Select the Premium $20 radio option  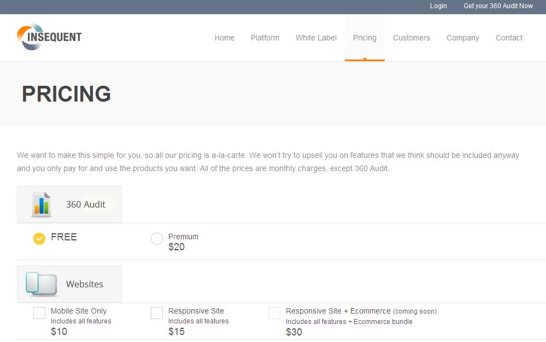[157, 239]
